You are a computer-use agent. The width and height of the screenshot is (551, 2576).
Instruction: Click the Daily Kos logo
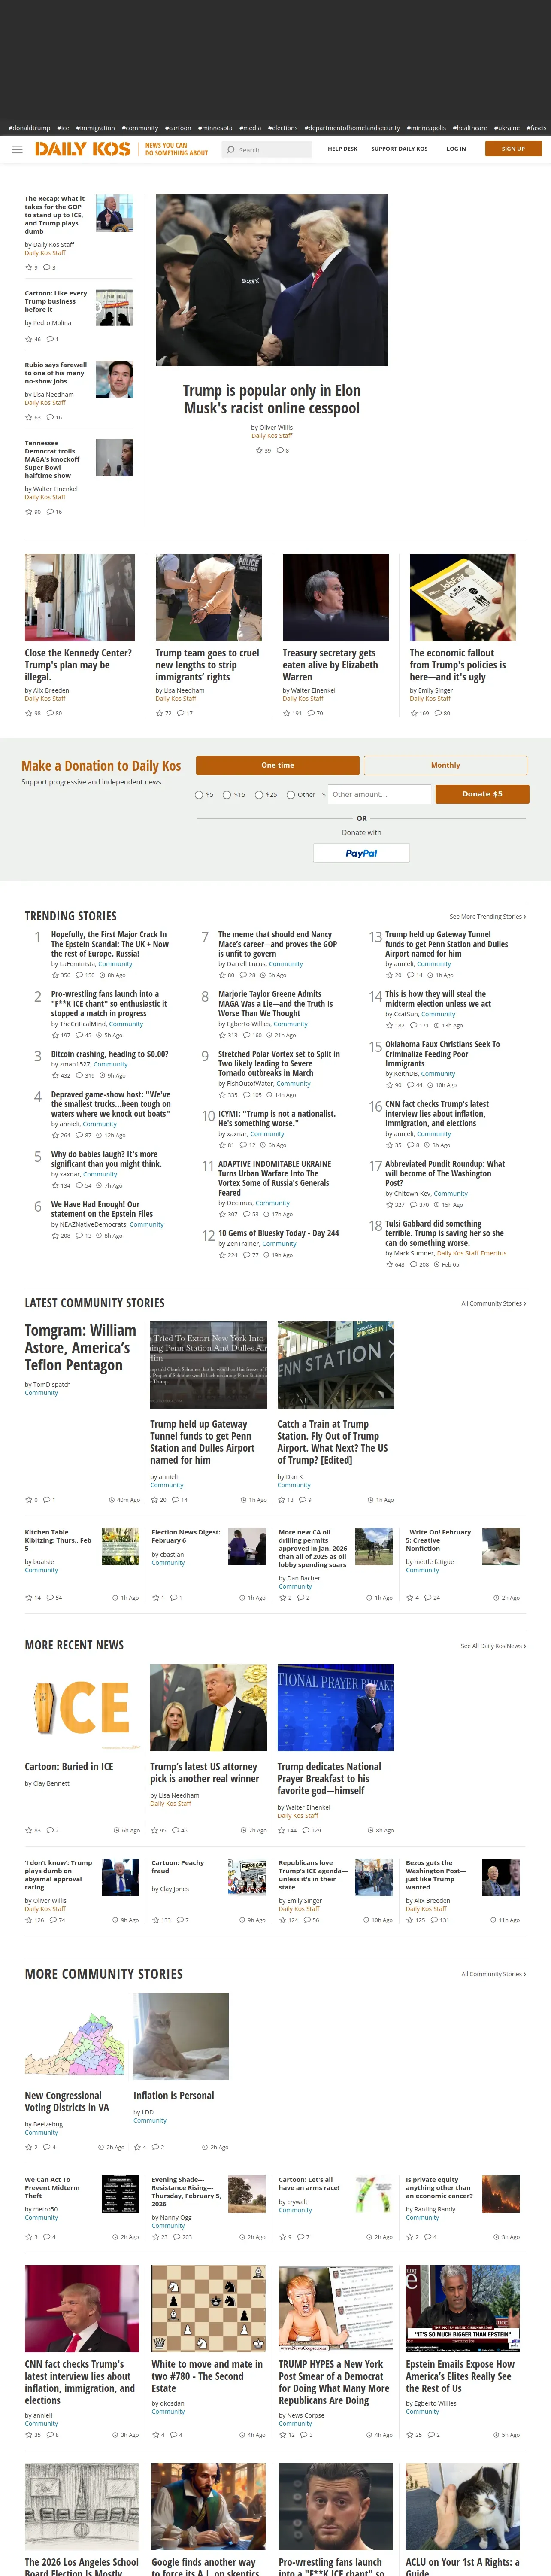point(83,149)
